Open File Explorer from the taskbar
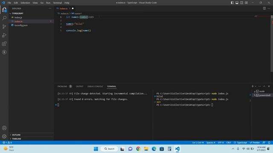 coord(146,149)
